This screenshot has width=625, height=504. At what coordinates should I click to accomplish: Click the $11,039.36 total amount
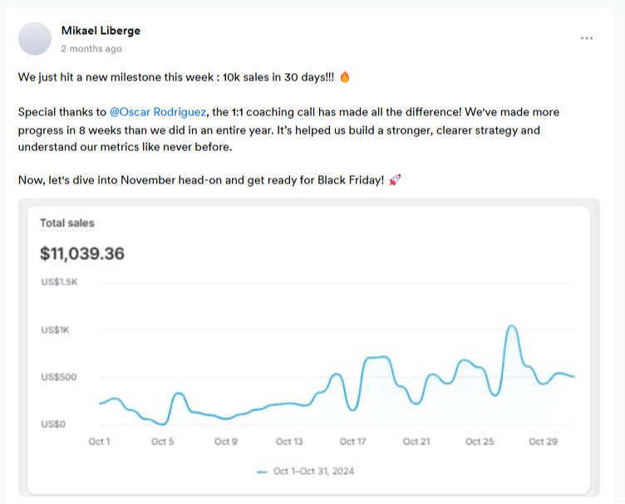coord(82,253)
